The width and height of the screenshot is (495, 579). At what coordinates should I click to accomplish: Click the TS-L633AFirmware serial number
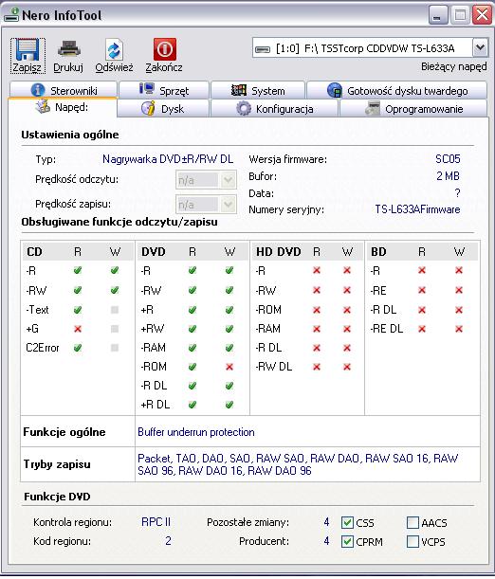[417, 209]
